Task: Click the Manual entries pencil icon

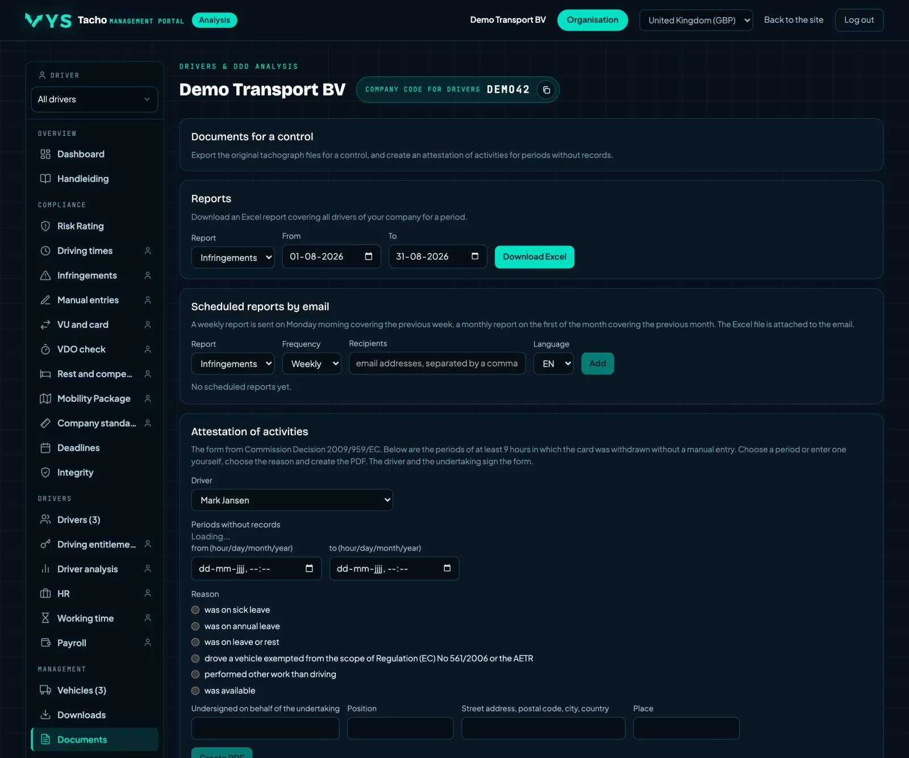Action: point(45,300)
